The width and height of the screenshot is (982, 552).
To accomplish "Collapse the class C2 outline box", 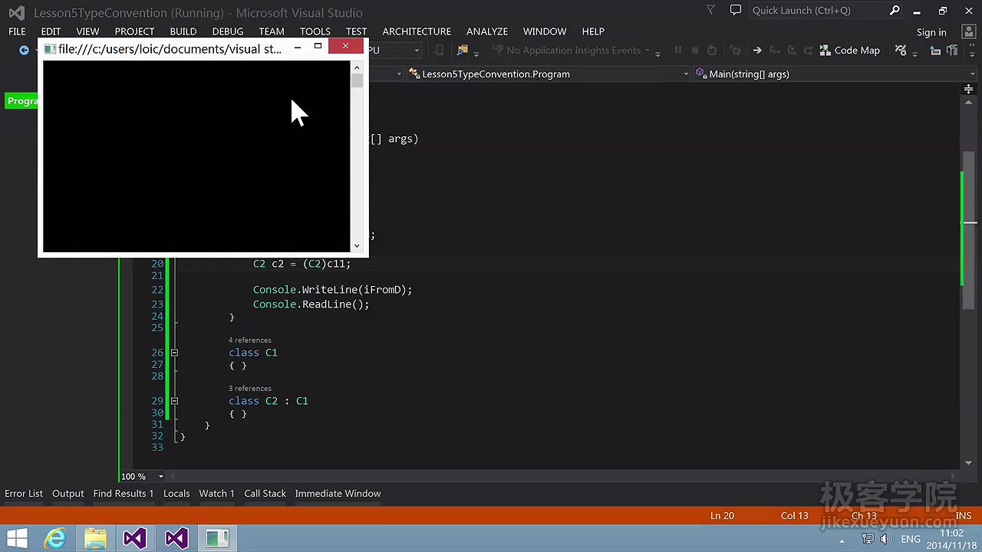I will (x=174, y=401).
